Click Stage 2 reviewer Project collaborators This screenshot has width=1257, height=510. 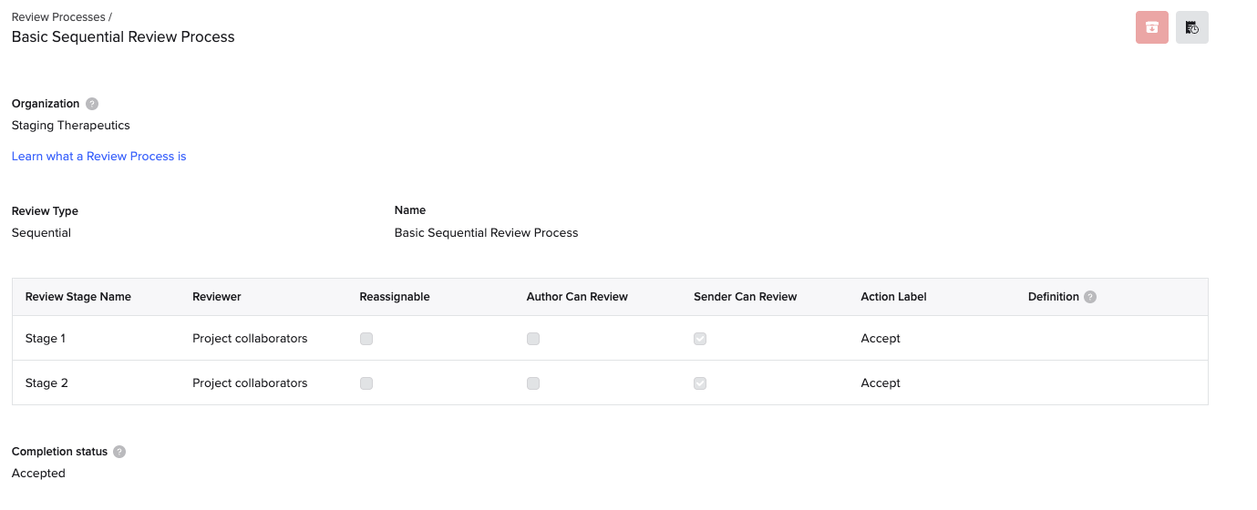coord(250,383)
